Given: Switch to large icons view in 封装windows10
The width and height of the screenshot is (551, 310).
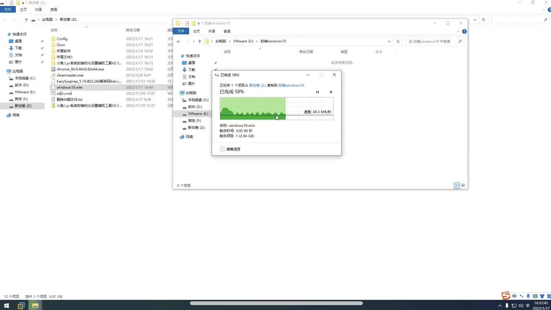Looking at the screenshot, I should pyautogui.click(x=463, y=185).
